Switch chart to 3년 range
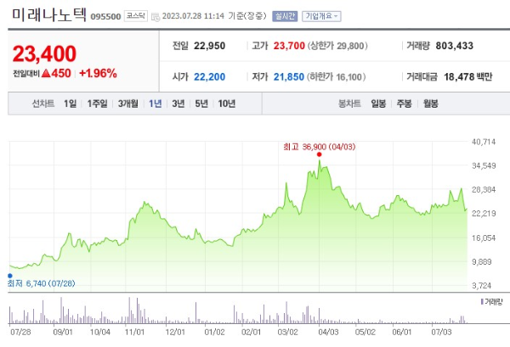Image resolution: width=510 pixels, height=347 pixels. pos(178,104)
